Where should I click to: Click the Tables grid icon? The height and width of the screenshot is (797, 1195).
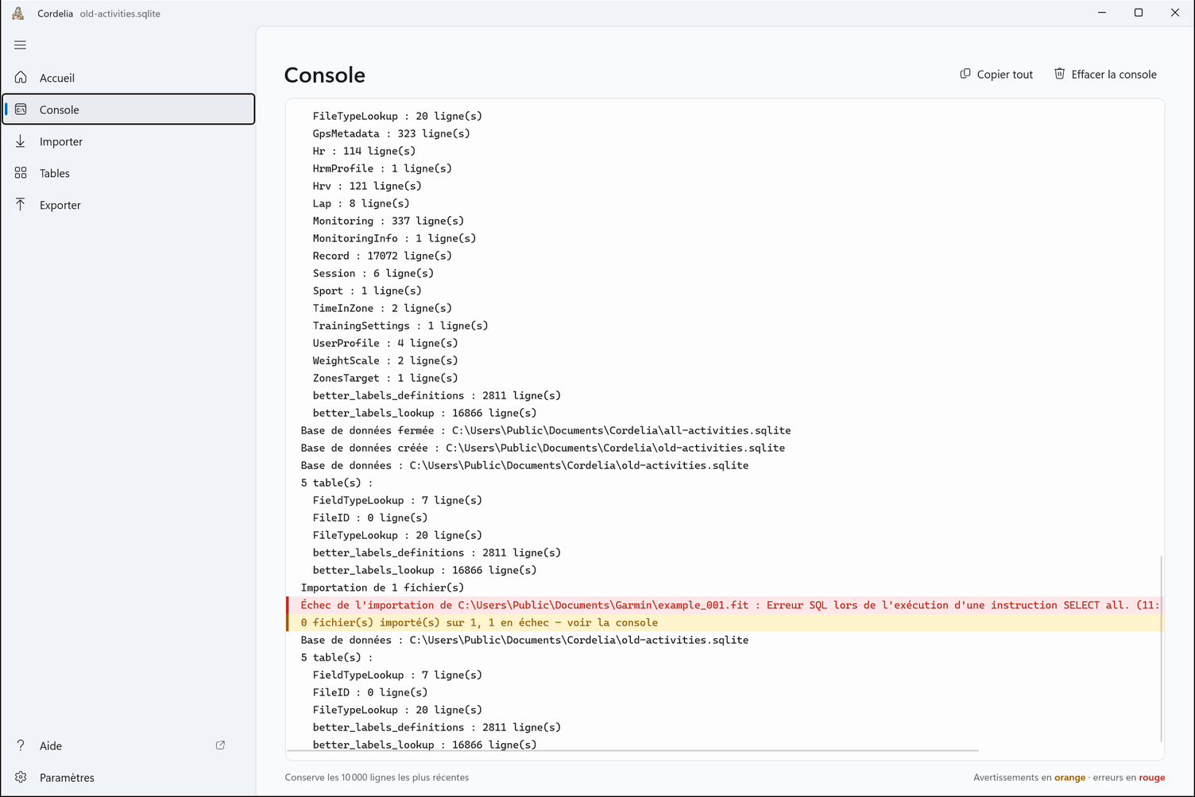tap(21, 172)
